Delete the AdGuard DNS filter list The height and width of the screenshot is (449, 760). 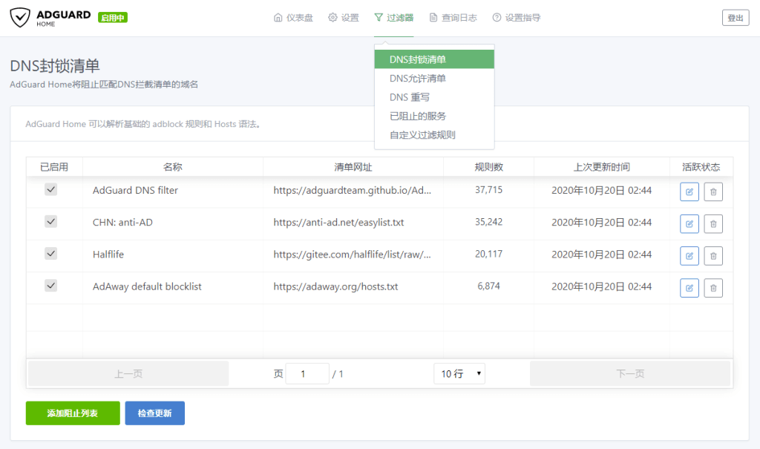click(x=712, y=191)
